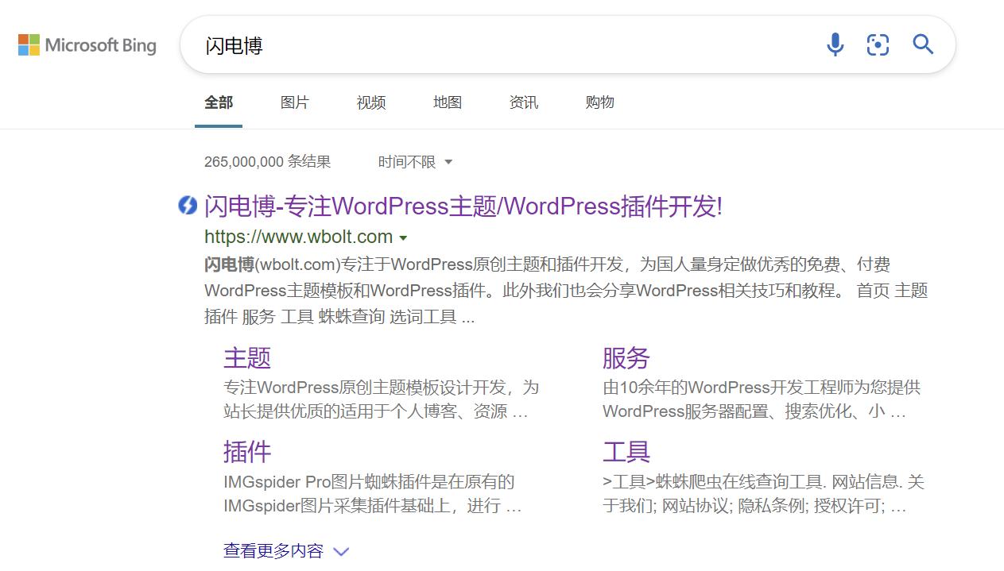Click the search box containing 闪电博

501,45
